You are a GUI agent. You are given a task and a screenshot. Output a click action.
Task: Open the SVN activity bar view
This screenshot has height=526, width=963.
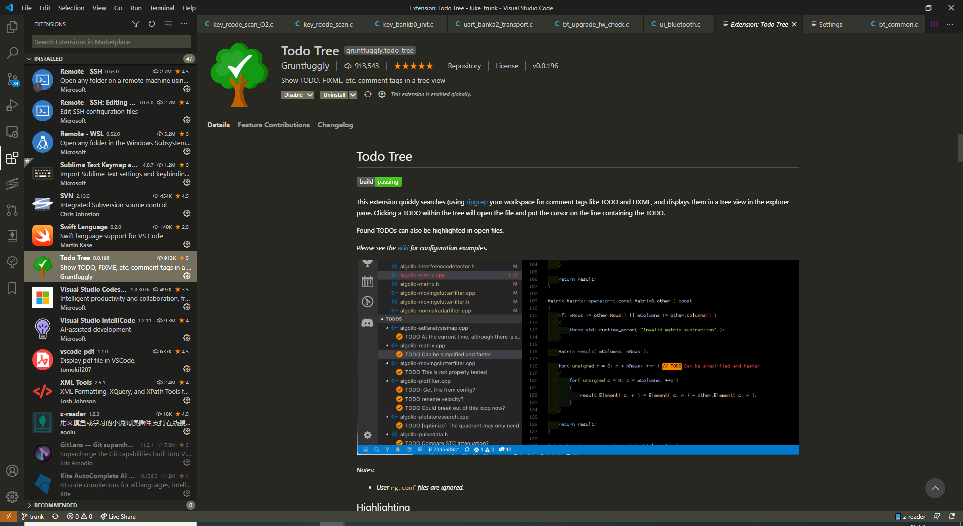point(12,184)
